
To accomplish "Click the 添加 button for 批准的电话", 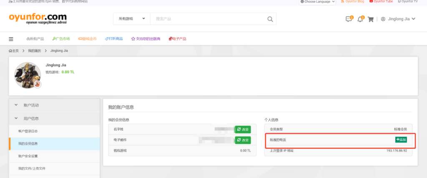I will (401, 140).
